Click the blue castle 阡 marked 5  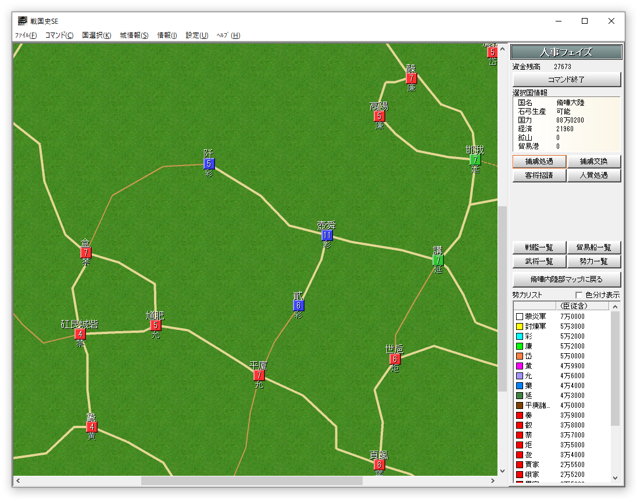[x=209, y=164]
